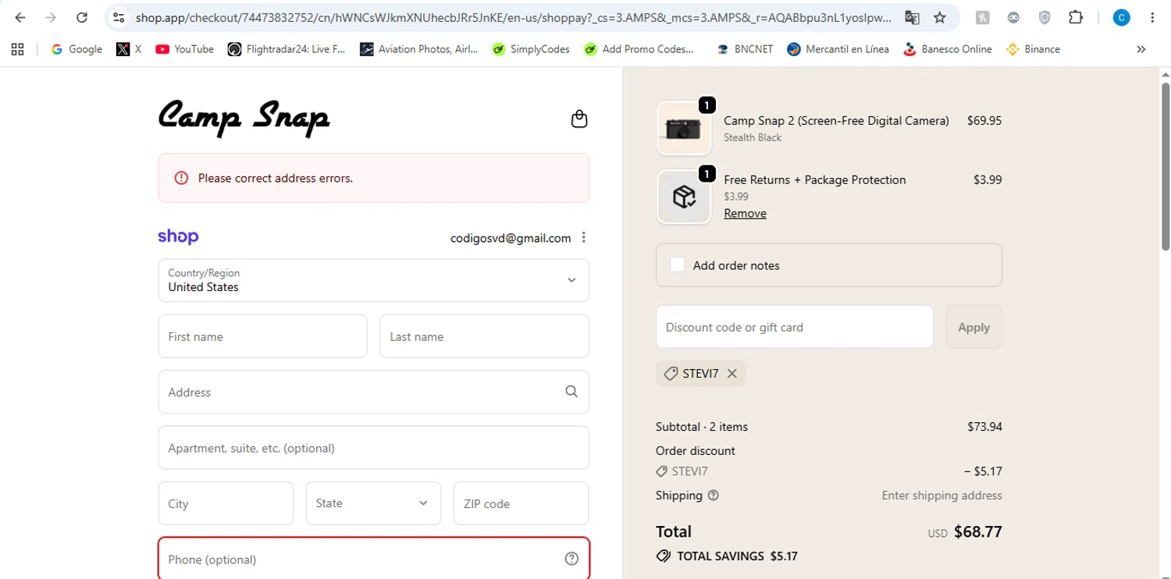Screen dimensions: 1171x579
Task: Open the SimplyCodes bookmark
Action: point(531,49)
